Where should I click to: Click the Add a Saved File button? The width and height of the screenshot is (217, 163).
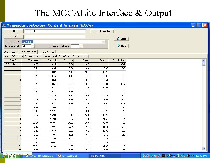point(102,31)
